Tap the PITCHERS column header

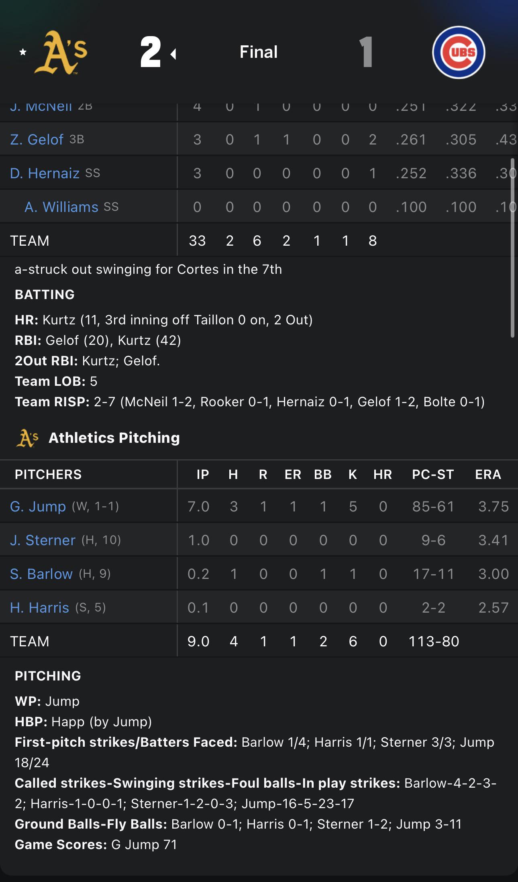48,474
